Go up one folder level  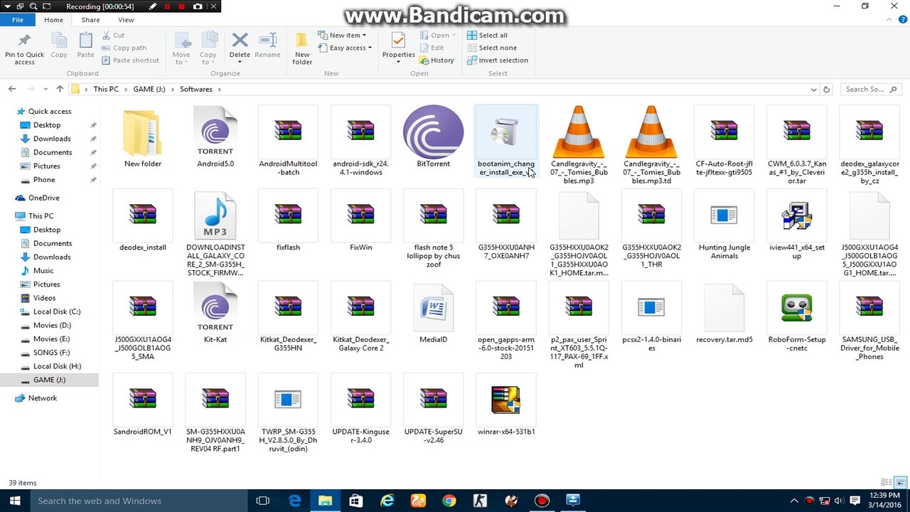tap(60, 89)
